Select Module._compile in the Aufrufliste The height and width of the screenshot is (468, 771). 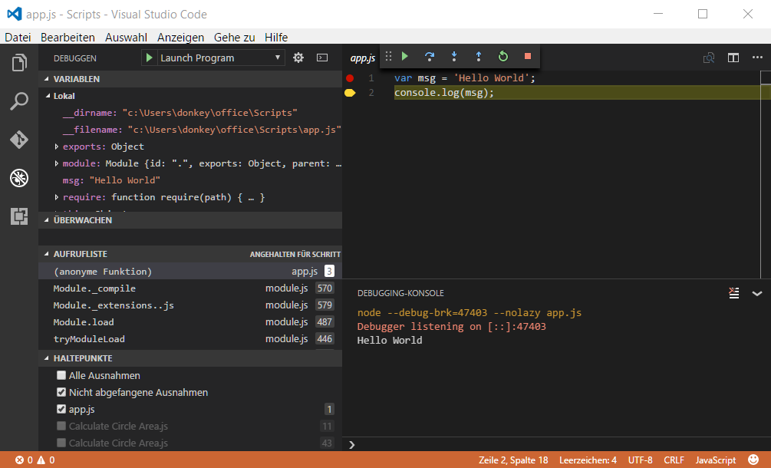point(94,288)
